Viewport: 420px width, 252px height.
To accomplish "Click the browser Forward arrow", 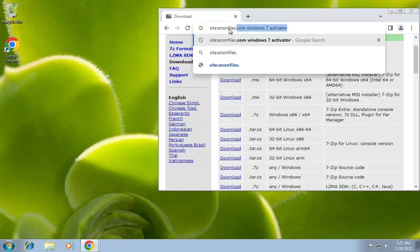I will tap(177, 28).
